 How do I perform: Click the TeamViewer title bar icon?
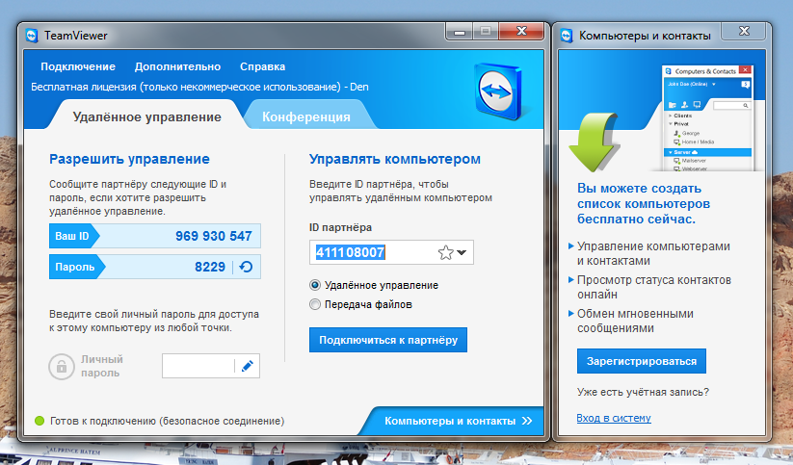coord(32,36)
